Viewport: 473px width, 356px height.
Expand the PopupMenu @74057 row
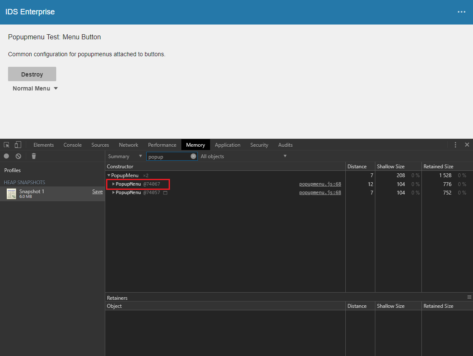click(x=113, y=192)
